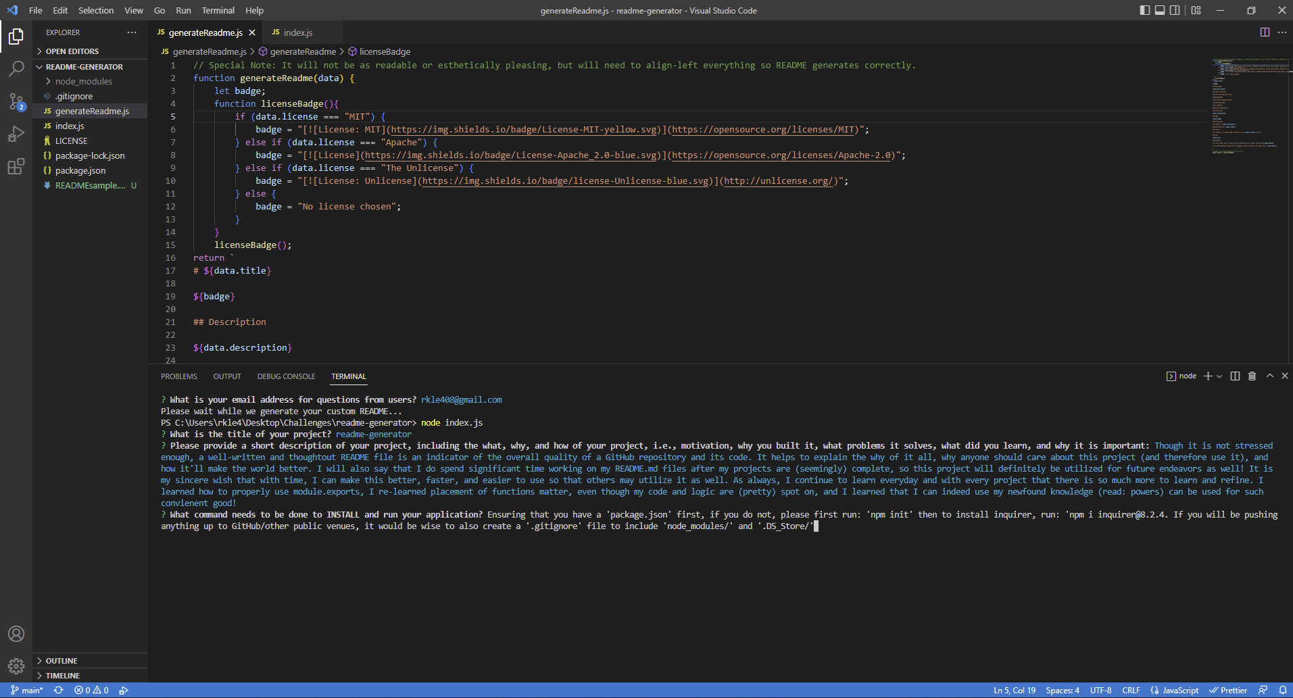Split the editor to the right
Viewport: 1293px width, 698px height.
[x=1265, y=32]
